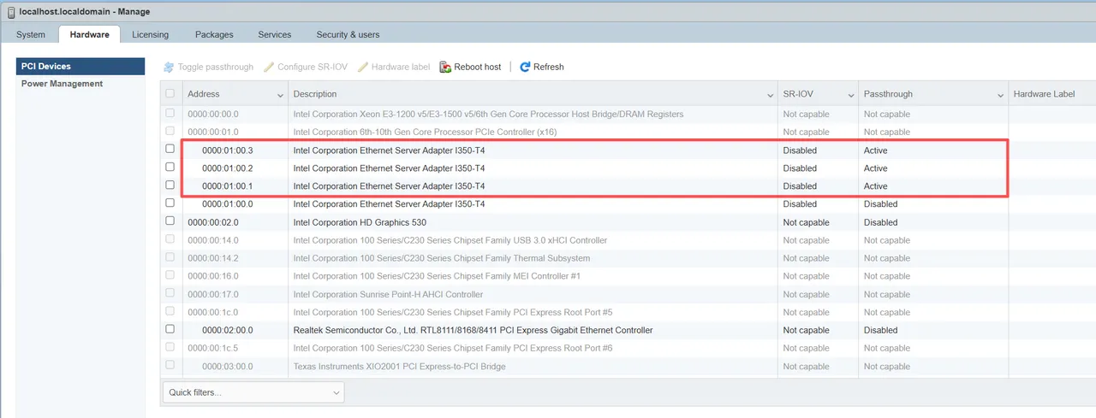The width and height of the screenshot is (1096, 418).
Task: Click the Refresh icon in toolbar
Action: [x=525, y=67]
